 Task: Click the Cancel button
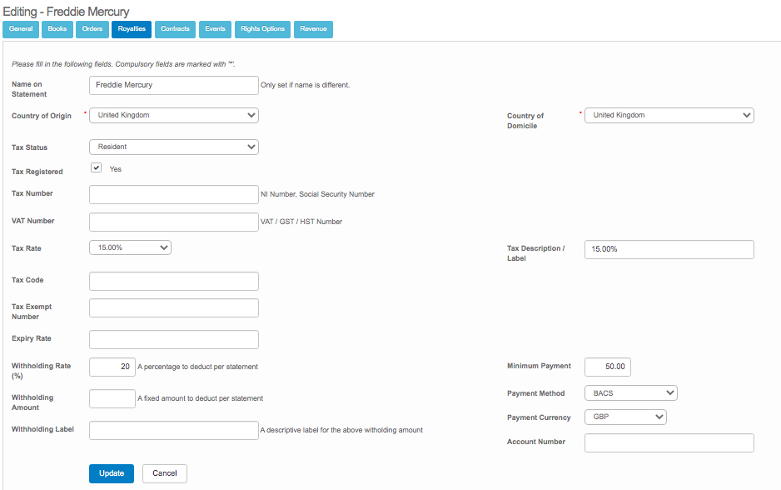pos(164,473)
